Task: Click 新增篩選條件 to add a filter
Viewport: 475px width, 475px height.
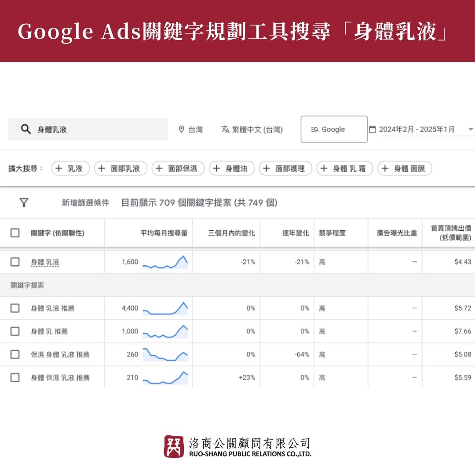Action: 85,203
